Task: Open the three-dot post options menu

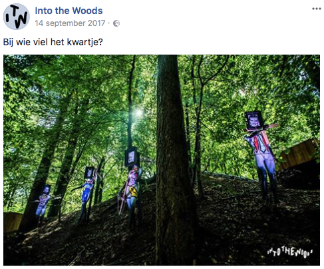Action: click(317, 9)
